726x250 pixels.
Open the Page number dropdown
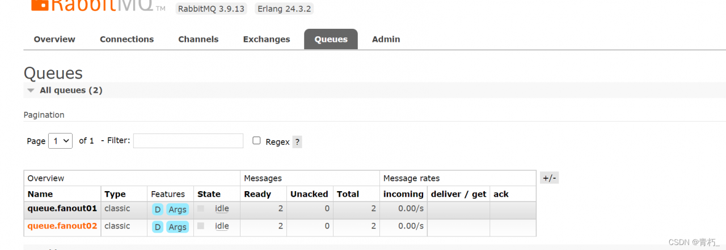60,141
